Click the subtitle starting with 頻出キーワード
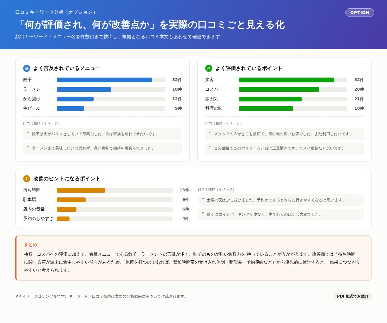387x323 pixels. pos(117,37)
